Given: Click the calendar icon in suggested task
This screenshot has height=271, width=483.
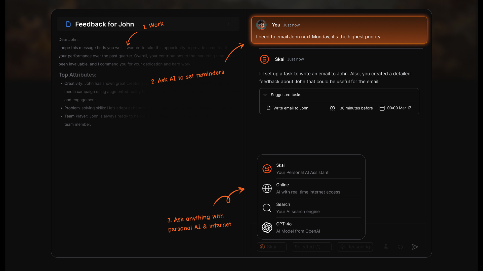Looking at the screenshot, I should (382, 108).
